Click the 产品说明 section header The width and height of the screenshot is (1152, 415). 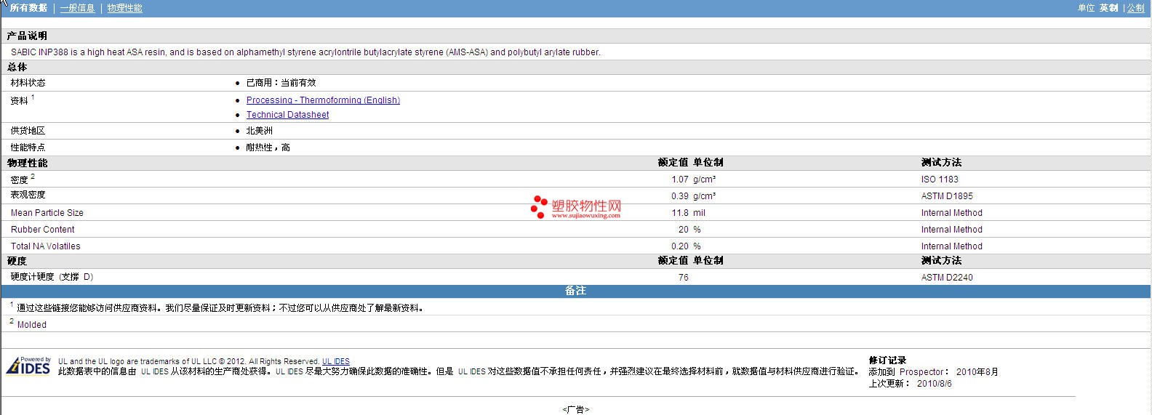point(27,36)
